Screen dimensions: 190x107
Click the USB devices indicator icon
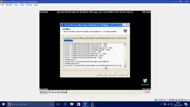point(164,100)
